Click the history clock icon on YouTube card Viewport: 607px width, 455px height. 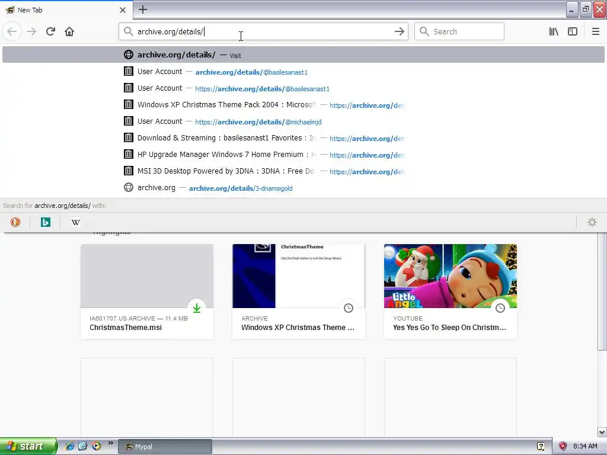500,307
